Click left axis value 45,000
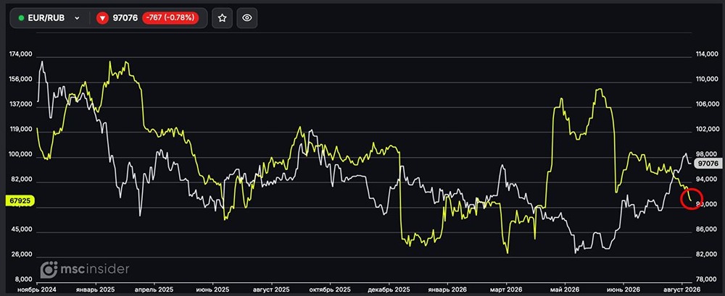The height and width of the screenshot is (296, 725). tap(22, 229)
